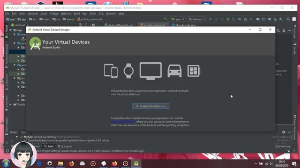The height and width of the screenshot is (168, 300).
Task: Open the Android Dashboards link
Action: pos(123,121)
